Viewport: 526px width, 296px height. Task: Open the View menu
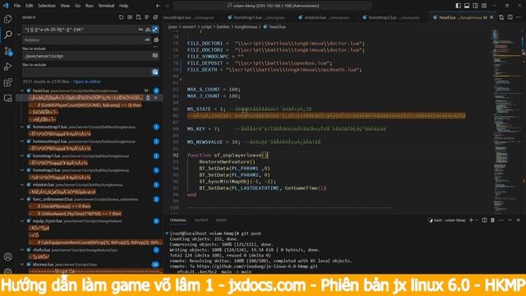pyautogui.click(x=65, y=6)
